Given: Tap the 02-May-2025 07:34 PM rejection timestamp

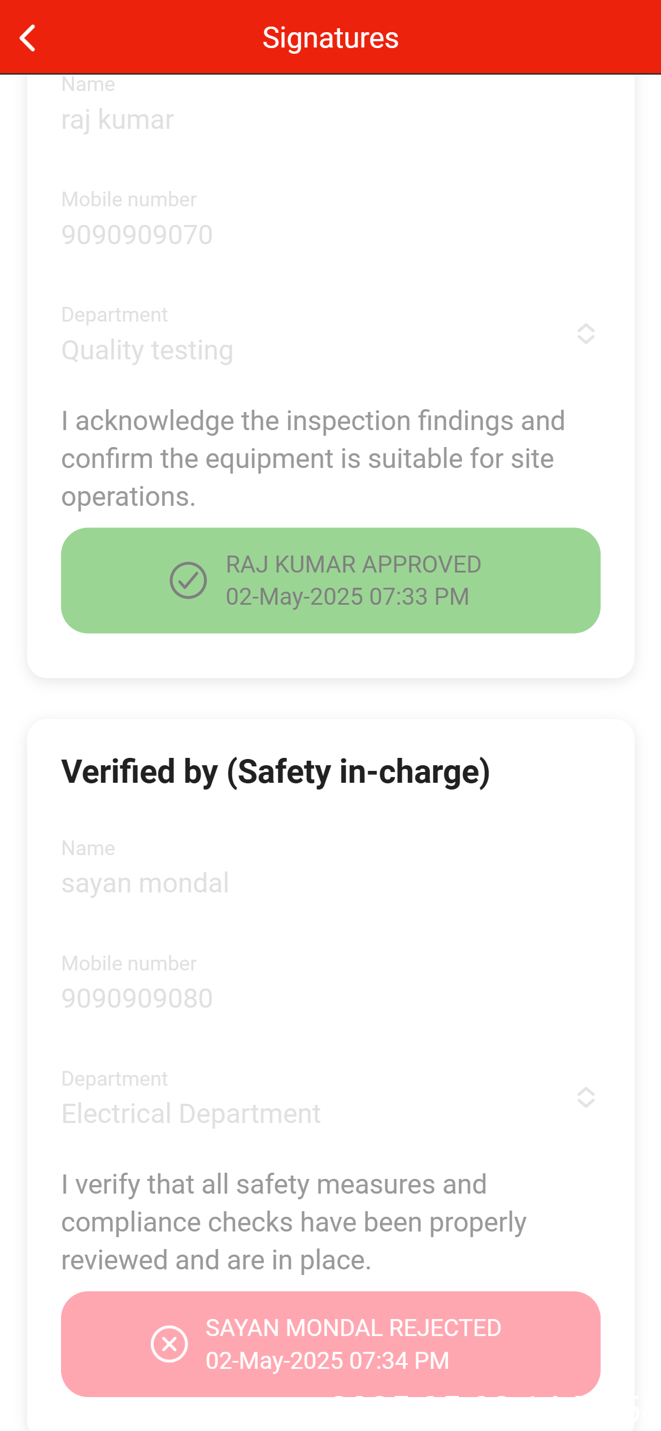Looking at the screenshot, I should click(x=327, y=1361).
